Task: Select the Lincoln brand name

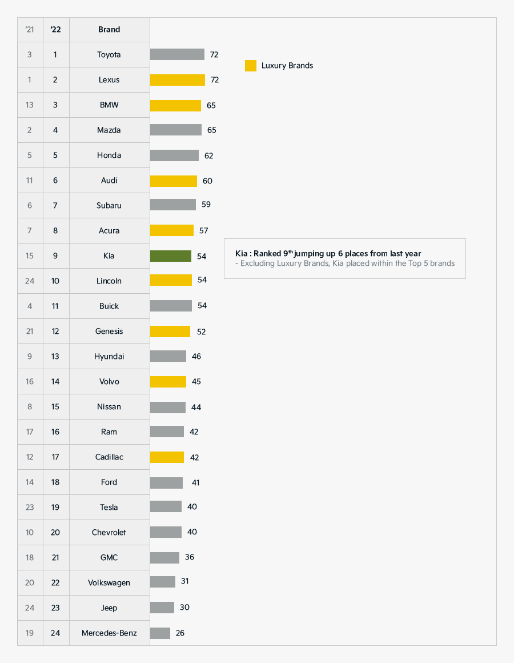Action: click(109, 281)
